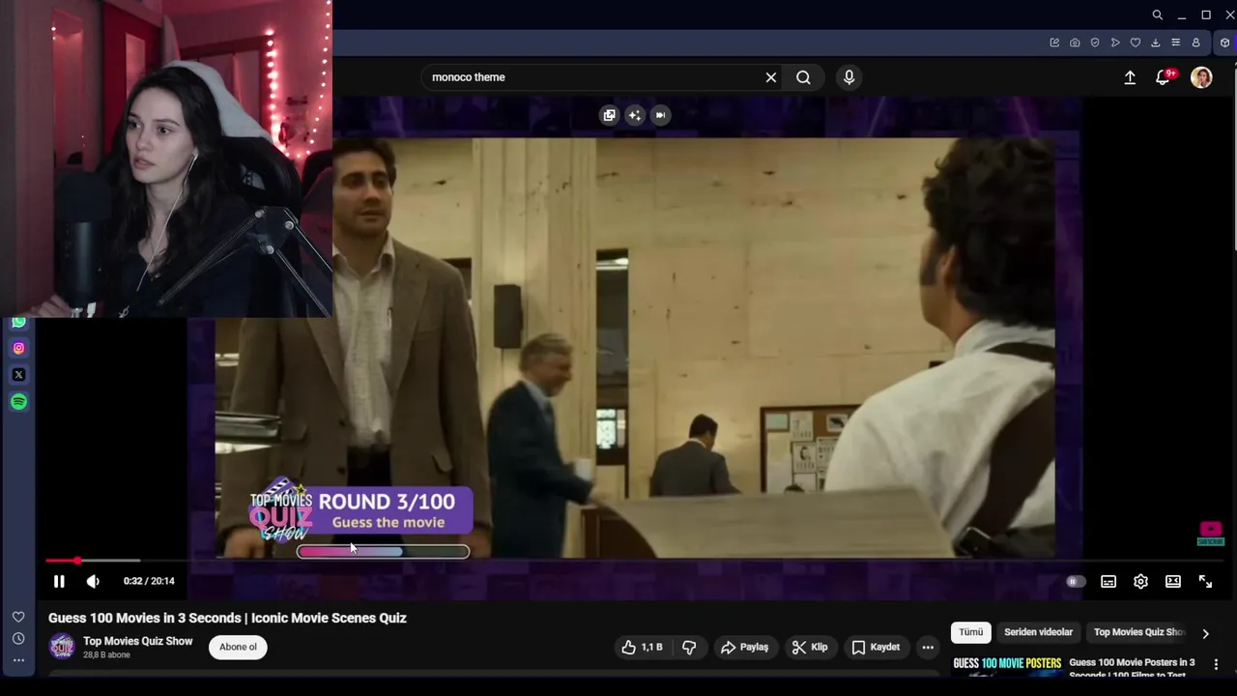The height and width of the screenshot is (696, 1237).
Task: Open the Top Movies Quiz Show channel avatar
Action: click(62, 646)
